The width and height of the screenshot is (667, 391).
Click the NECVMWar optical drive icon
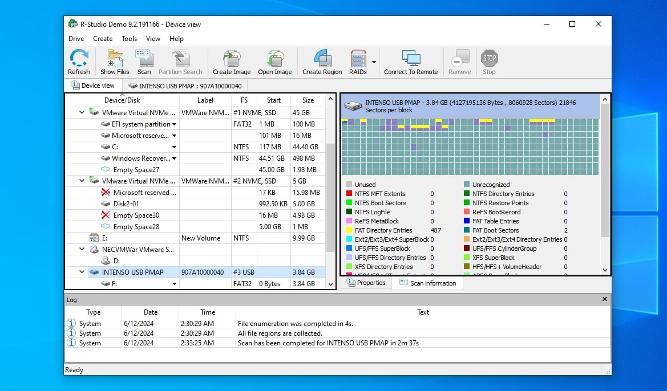(94, 250)
